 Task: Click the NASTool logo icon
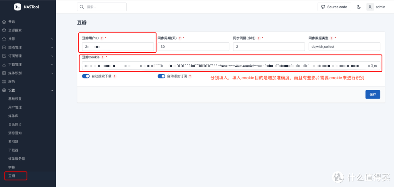[x=18, y=7]
